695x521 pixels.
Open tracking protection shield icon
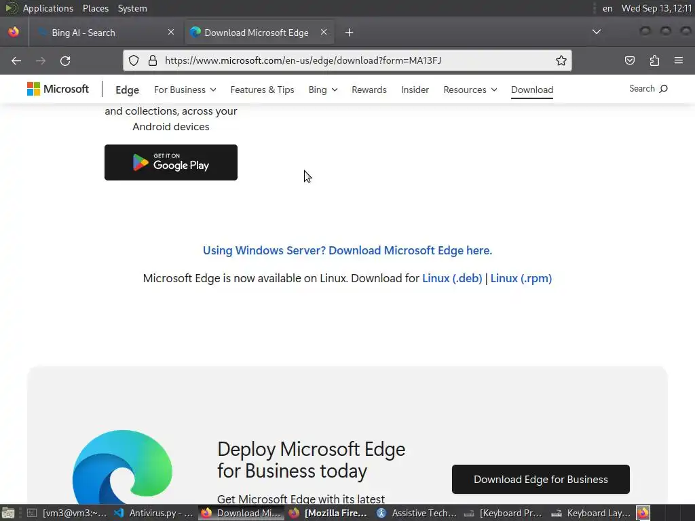[134, 60]
